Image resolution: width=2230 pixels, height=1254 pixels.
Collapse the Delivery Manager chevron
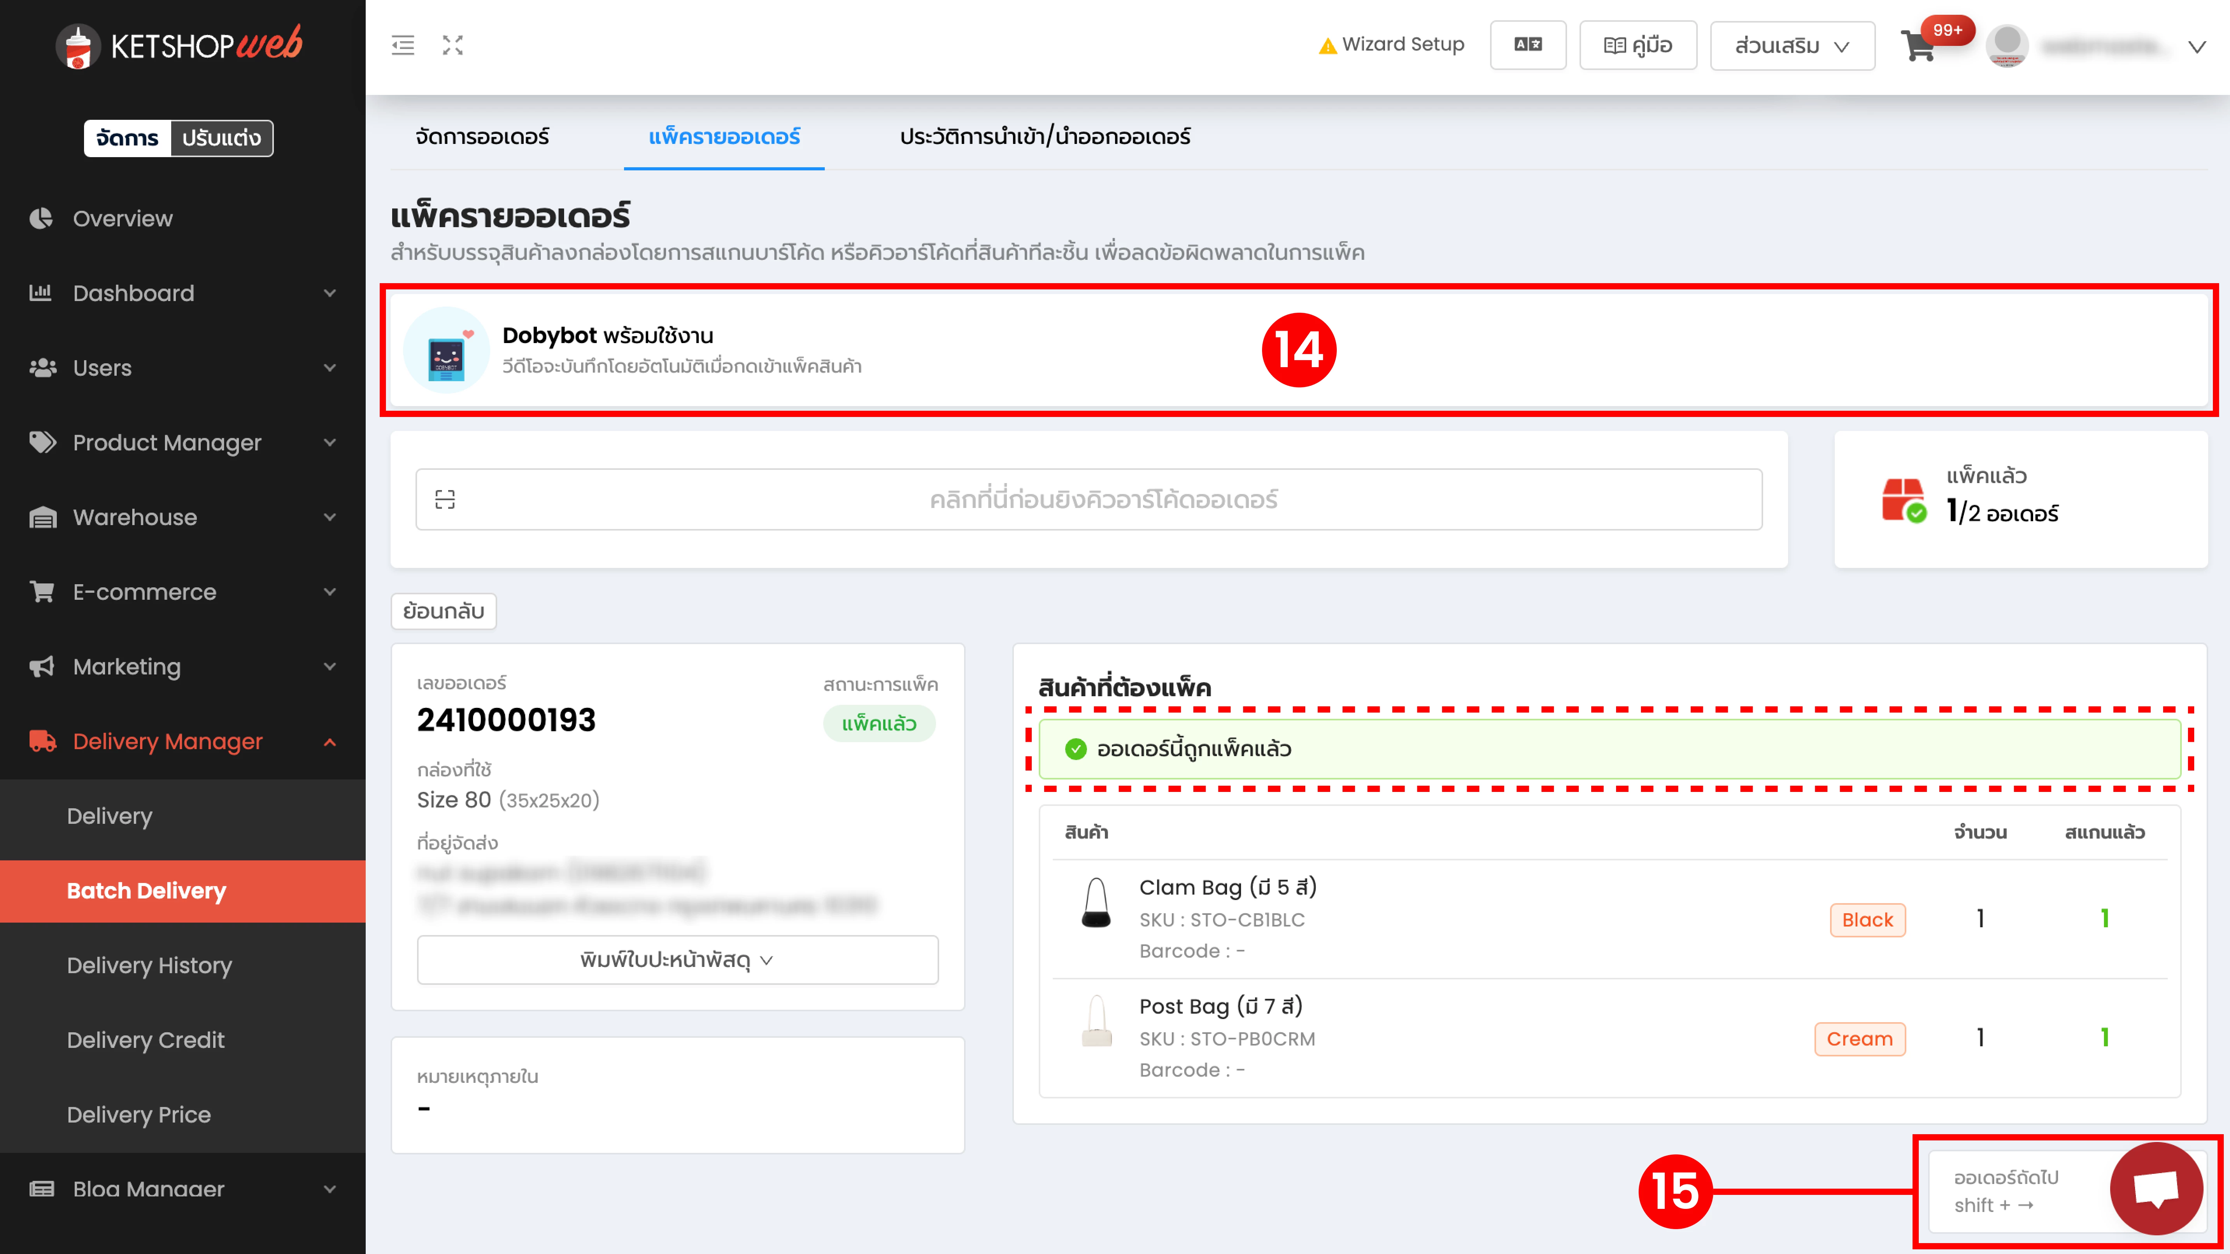pos(330,742)
